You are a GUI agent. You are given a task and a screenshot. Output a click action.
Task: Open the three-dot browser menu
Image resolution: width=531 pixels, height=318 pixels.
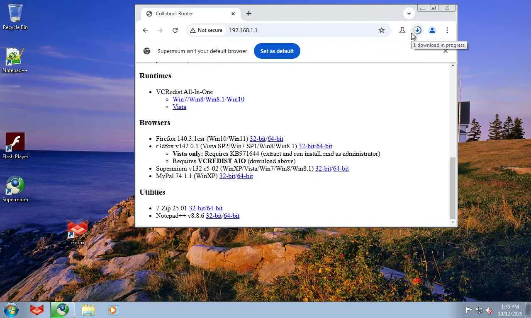pyautogui.click(x=447, y=30)
